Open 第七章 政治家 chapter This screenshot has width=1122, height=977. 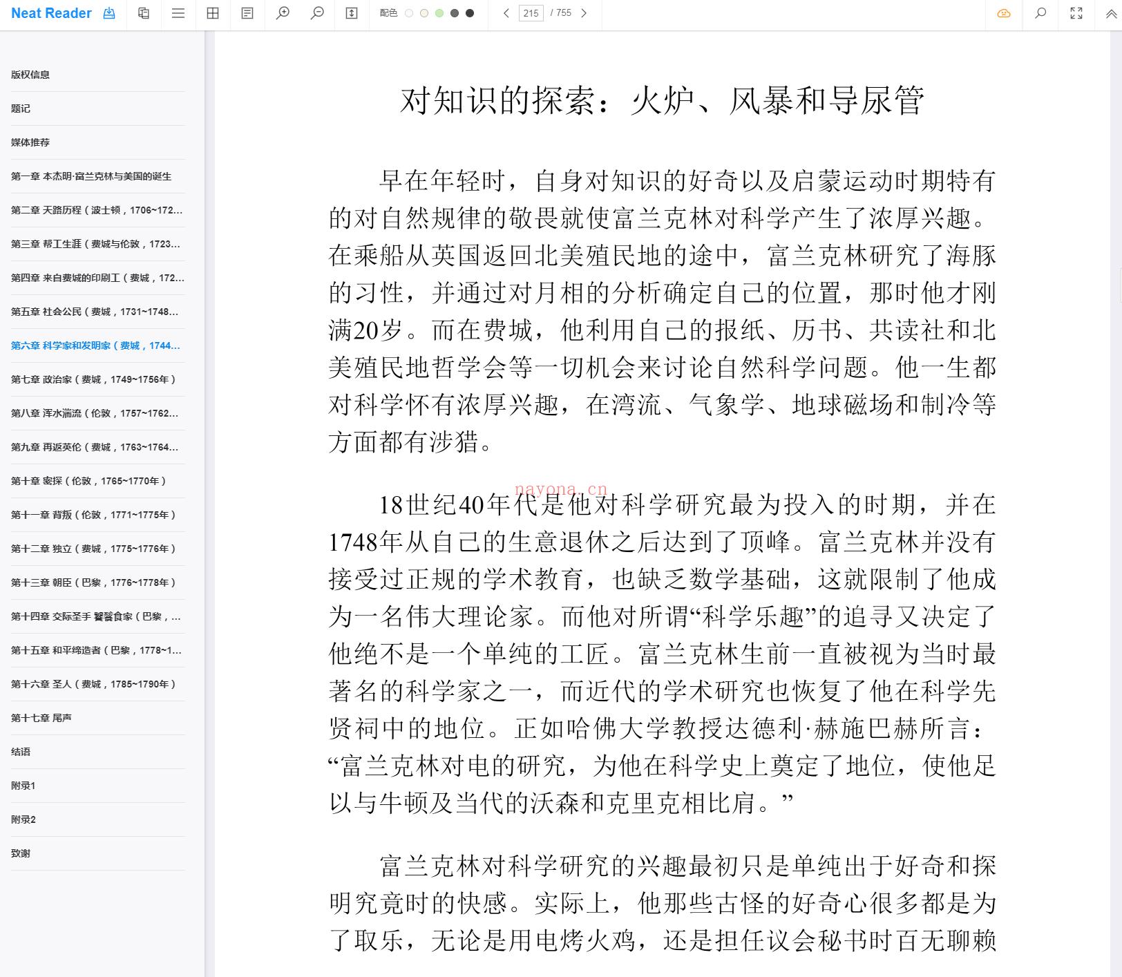click(98, 379)
